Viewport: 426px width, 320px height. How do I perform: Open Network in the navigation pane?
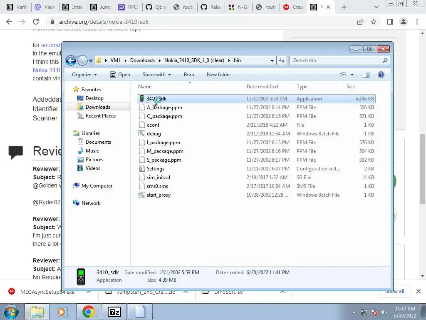point(91,203)
